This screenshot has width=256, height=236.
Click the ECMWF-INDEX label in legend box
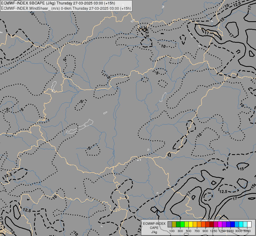point(154,224)
